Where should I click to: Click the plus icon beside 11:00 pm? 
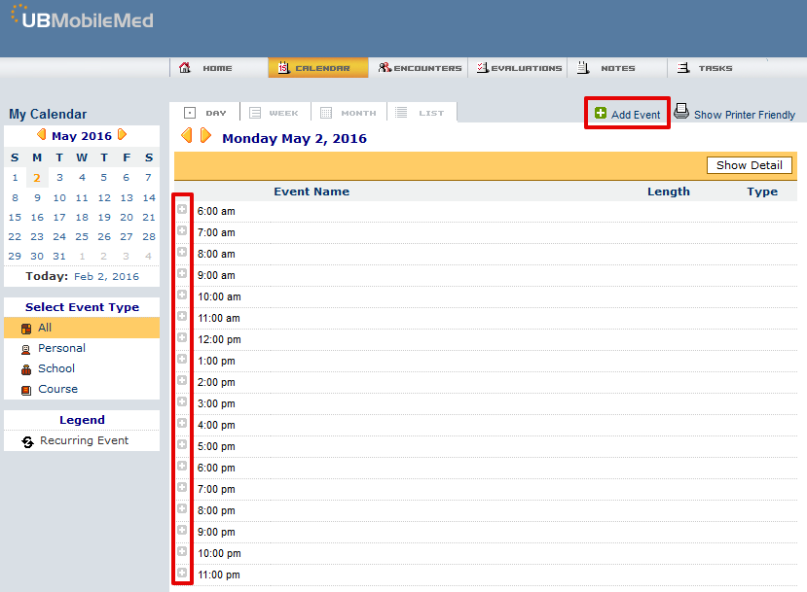pyautogui.click(x=182, y=573)
